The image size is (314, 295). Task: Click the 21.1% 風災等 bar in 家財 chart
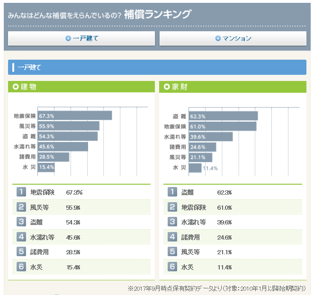200,157
